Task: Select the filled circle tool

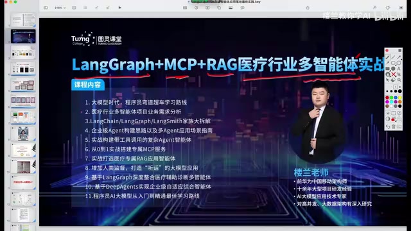Action: [x=393, y=69]
